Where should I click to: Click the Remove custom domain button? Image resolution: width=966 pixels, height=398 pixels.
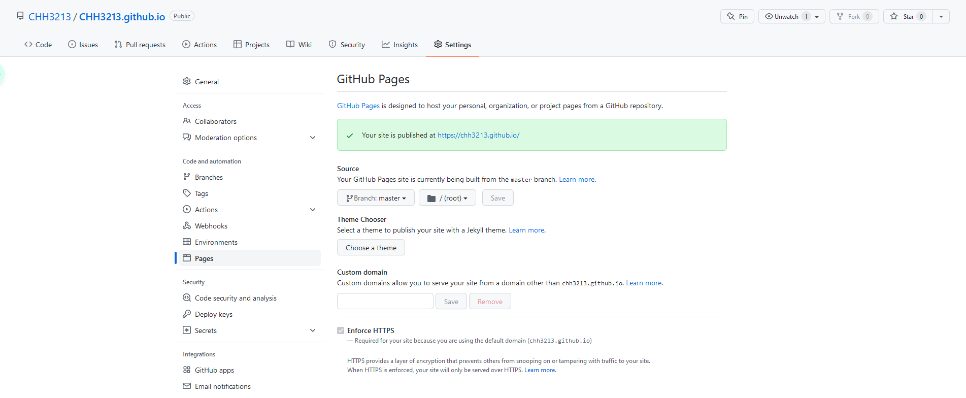click(x=490, y=301)
